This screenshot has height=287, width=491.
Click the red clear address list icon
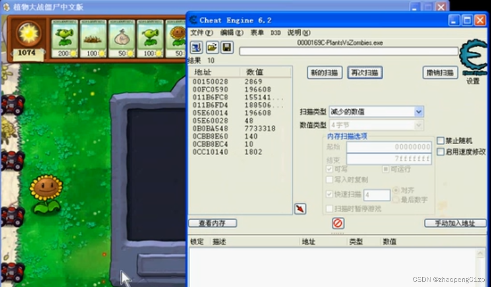pos(338,223)
